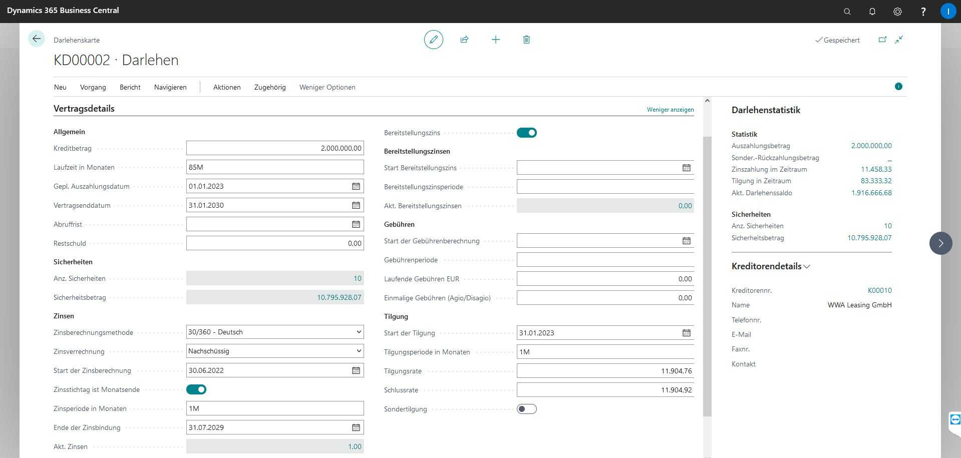The height and width of the screenshot is (458, 961).
Task: Open the Aktionen menu
Action: click(227, 87)
